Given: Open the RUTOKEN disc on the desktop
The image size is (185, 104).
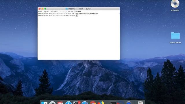Looking at the screenshot, I should 175,4.
